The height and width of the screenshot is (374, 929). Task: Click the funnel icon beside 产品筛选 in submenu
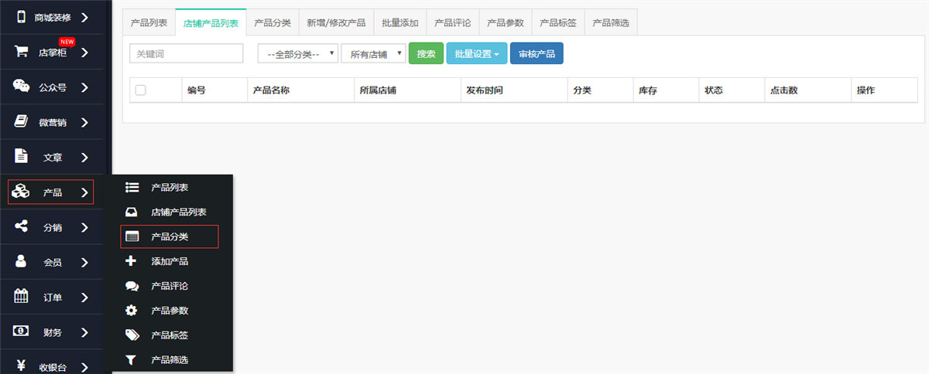click(132, 359)
